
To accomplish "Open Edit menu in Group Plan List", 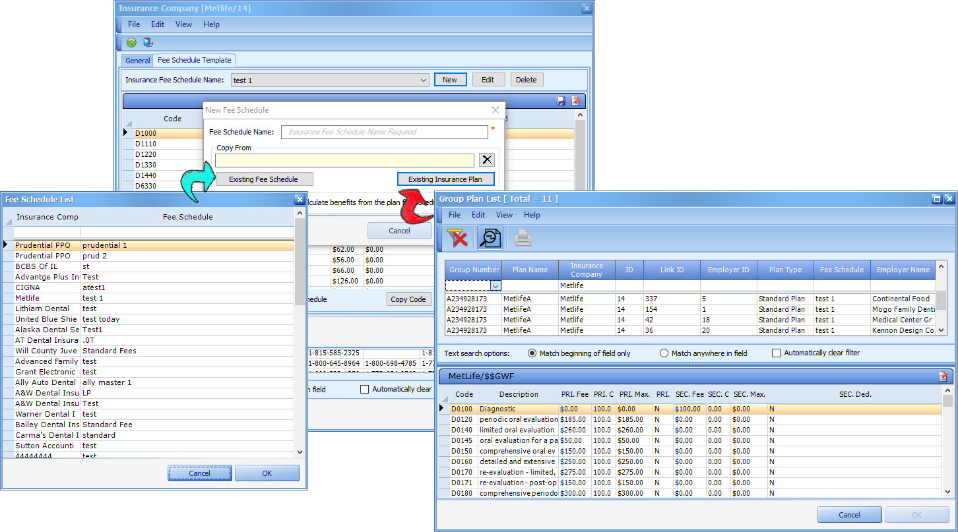I will [x=478, y=215].
